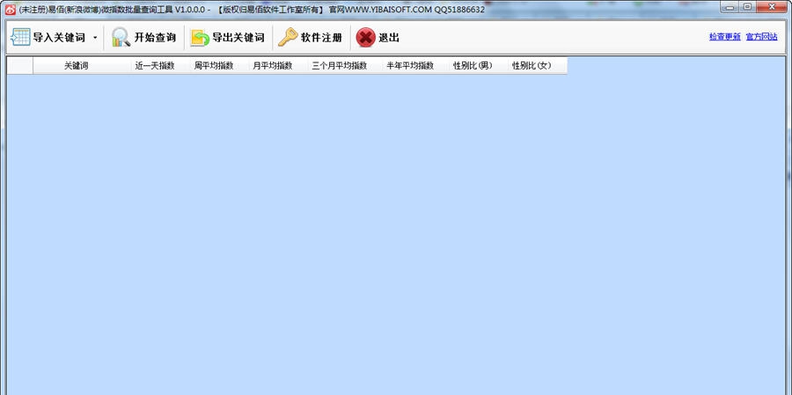Click the 导出关键词 button label
The image size is (792, 395).
pos(238,38)
